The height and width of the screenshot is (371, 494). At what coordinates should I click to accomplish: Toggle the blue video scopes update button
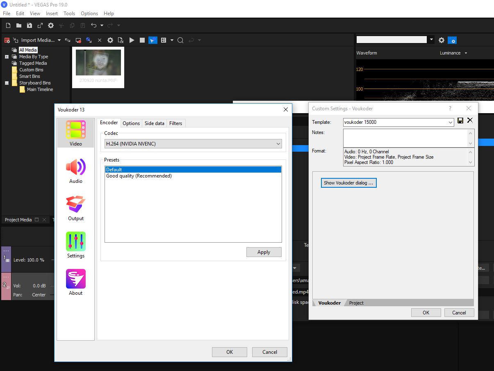[x=452, y=40]
